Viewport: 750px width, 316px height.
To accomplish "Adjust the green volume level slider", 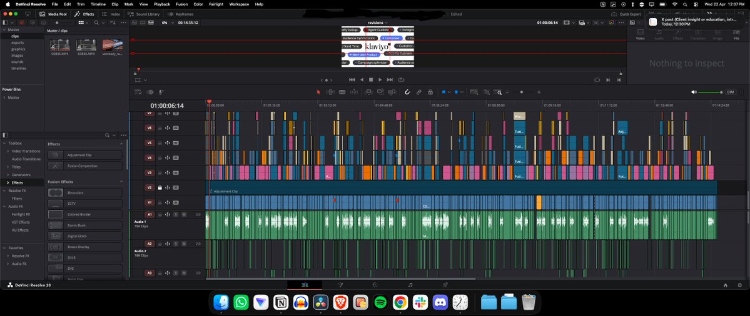I will click(x=711, y=92).
